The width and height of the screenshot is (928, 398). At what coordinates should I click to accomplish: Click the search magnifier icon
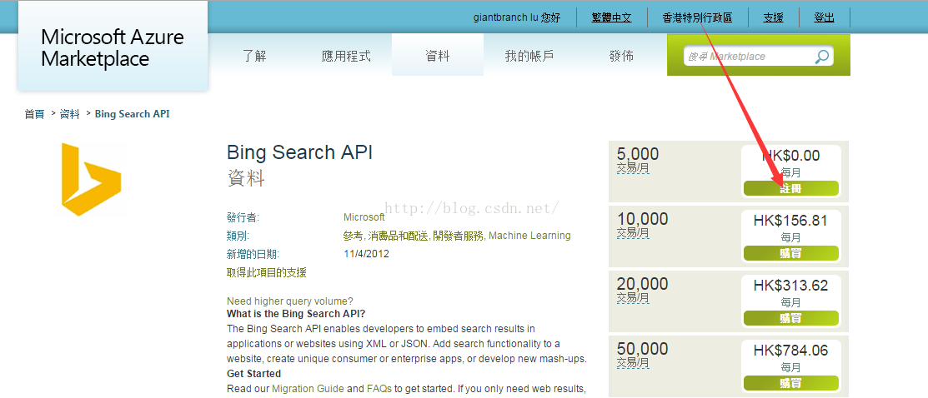[x=821, y=57]
